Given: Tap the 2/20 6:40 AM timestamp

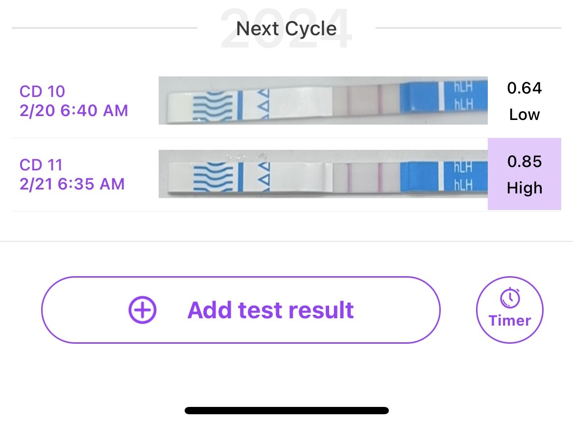Looking at the screenshot, I should tap(73, 111).
